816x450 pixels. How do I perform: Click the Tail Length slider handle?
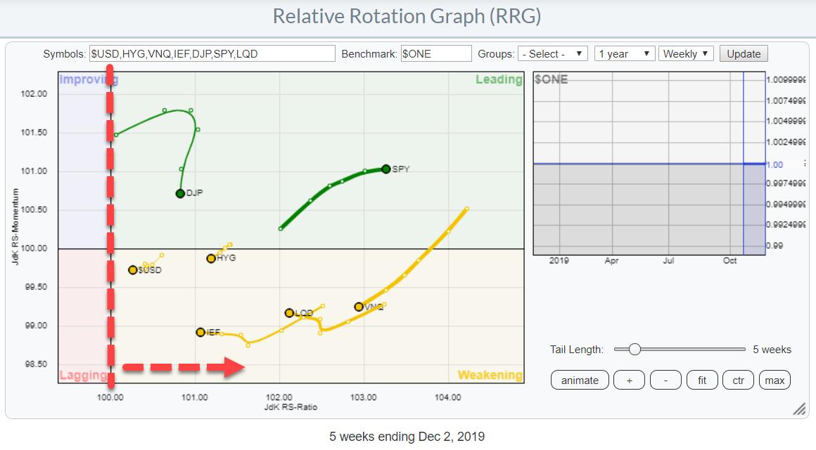pos(635,349)
